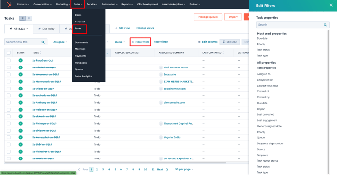Screen dimensions: 337x180
Task: Click Indexasia company avatar icon
Action: [161, 74]
